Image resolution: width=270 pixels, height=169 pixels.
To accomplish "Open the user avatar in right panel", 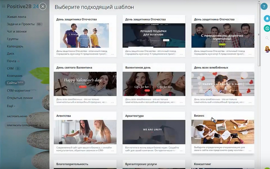I will [x=267, y=49].
